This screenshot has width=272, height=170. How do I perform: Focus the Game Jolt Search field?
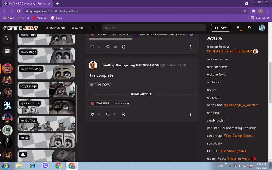tap(154, 28)
